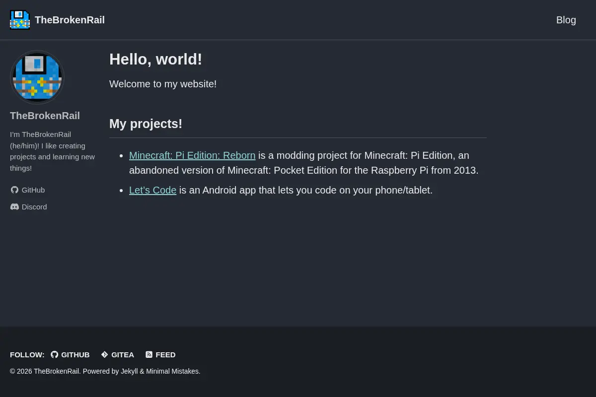Click the GitHub icon in the footer

click(x=55, y=355)
